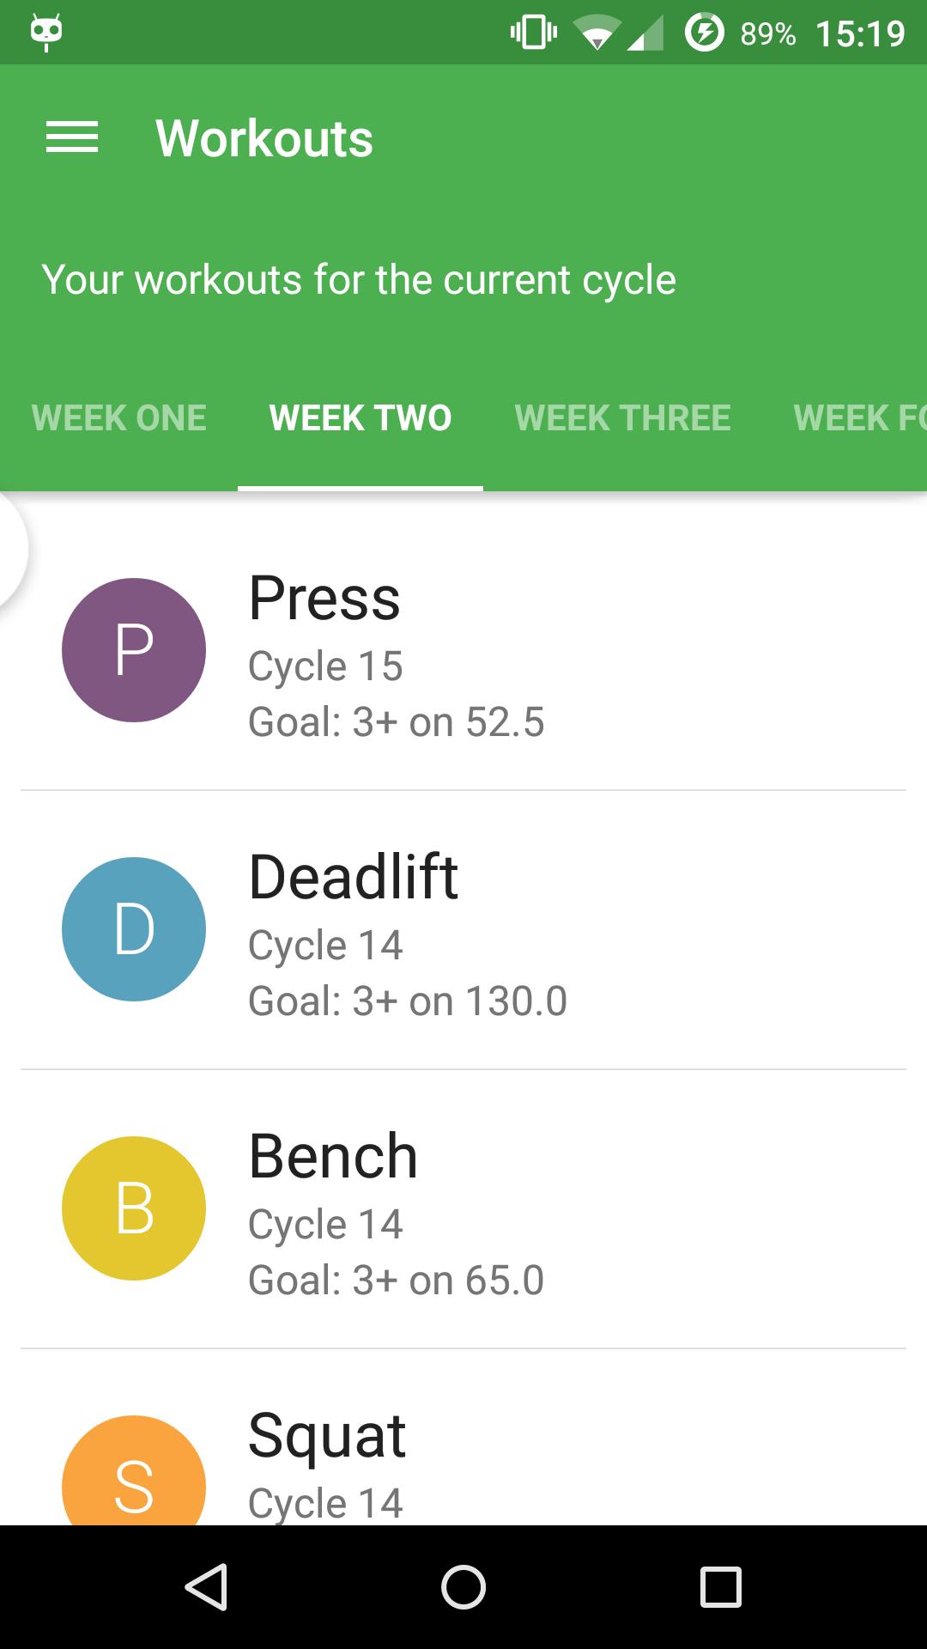Image resolution: width=927 pixels, height=1649 pixels.
Task: Tap the yellow Bench avatar icon
Action: click(134, 1208)
